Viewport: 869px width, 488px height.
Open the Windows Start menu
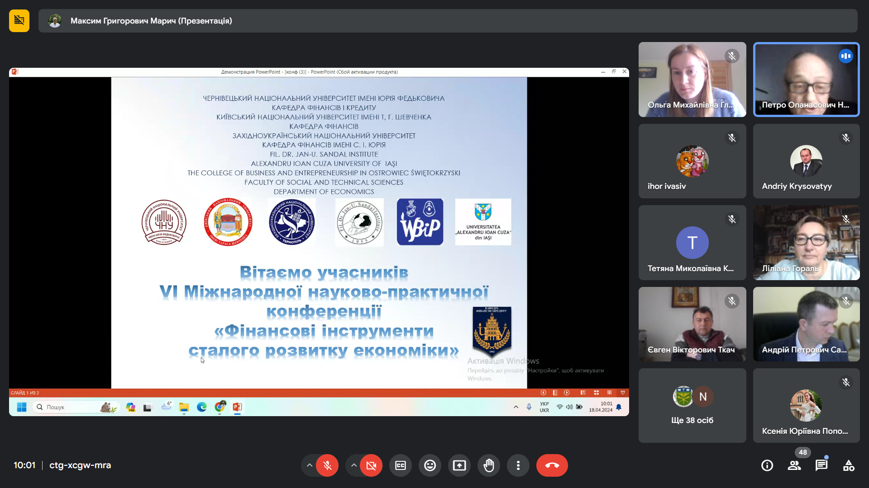coord(21,407)
